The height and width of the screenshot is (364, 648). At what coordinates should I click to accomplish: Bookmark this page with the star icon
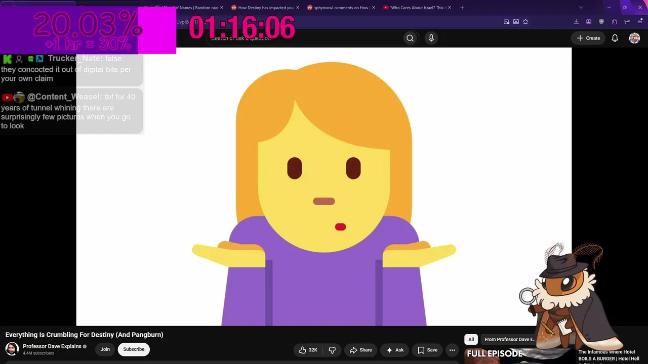(525, 22)
